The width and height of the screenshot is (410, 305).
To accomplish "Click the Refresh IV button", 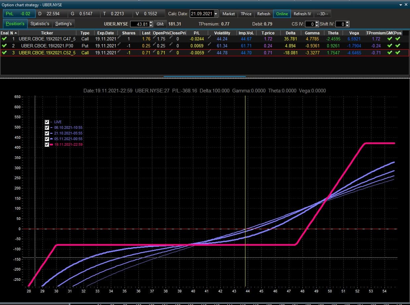I will [302, 14].
